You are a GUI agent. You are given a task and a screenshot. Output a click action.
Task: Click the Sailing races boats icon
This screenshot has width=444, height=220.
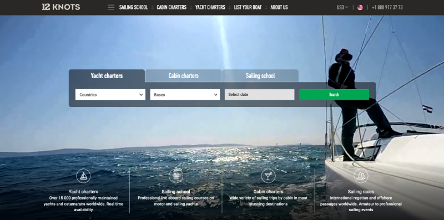(x=361, y=176)
